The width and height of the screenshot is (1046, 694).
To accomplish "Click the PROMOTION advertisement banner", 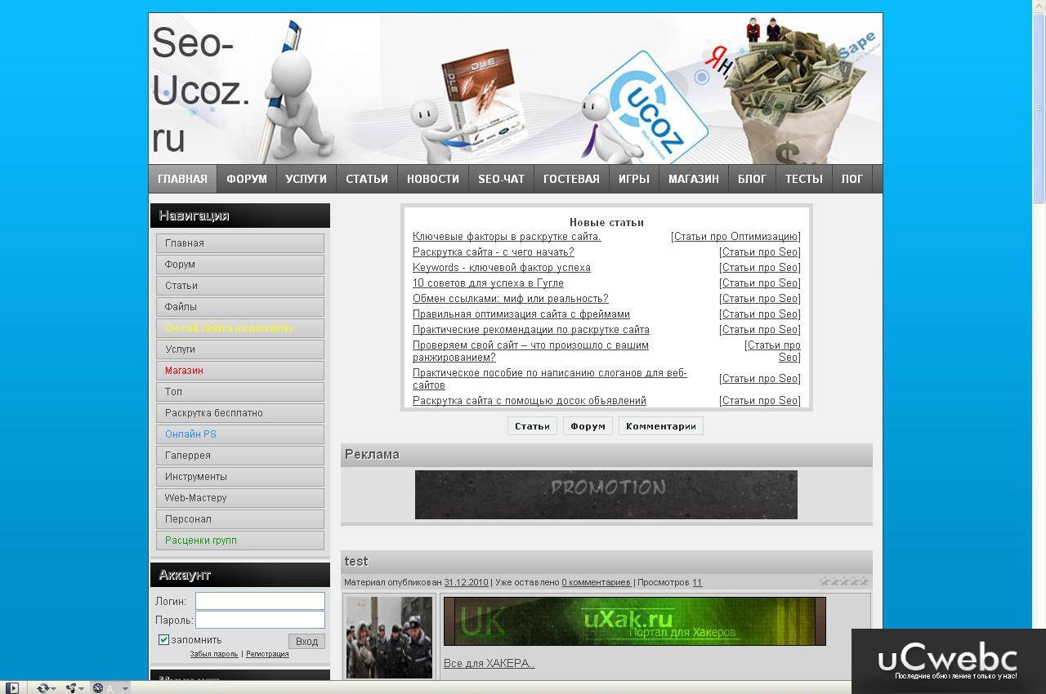I will tap(606, 494).
